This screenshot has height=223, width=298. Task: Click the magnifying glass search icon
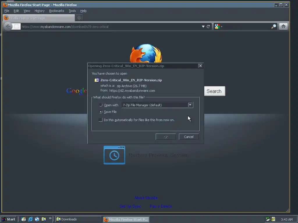pyautogui.click(x=274, y=26)
